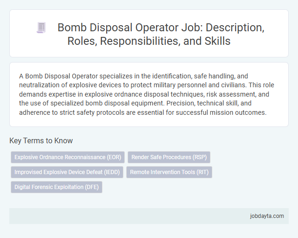
Task: Click the Bomb Disposal Operator description paragraph
Action: [x=147, y=94]
